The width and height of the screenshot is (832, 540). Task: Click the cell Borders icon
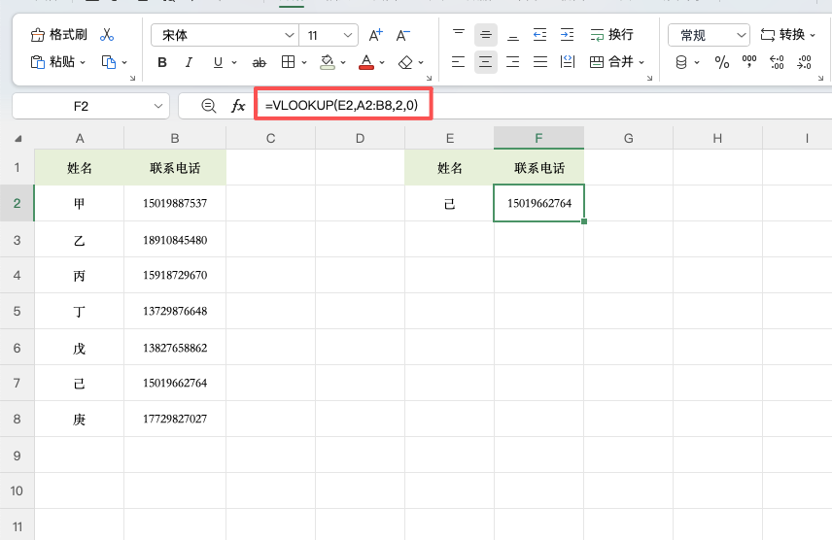point(288,62)
